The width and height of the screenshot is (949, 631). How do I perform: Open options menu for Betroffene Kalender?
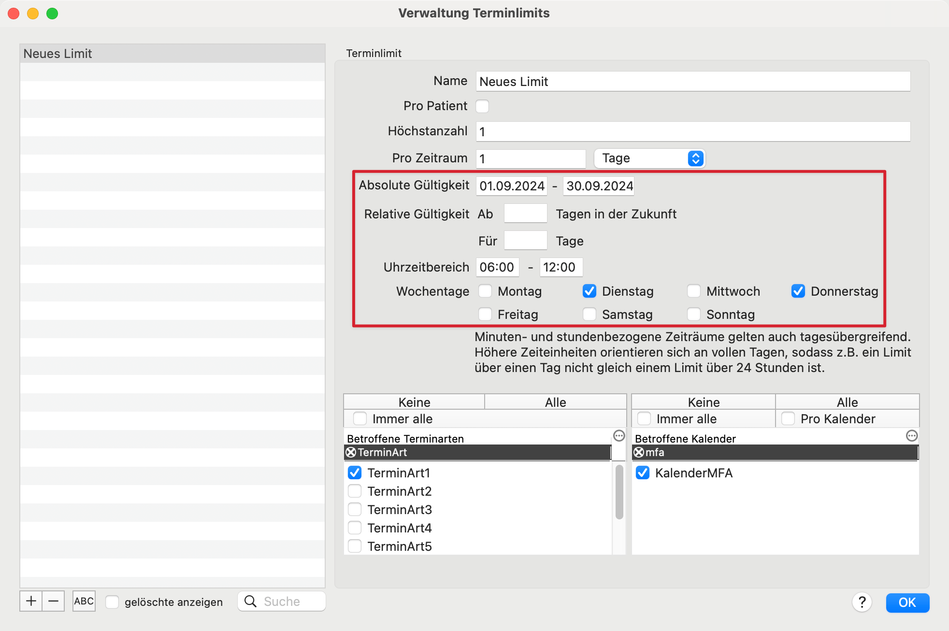coord(912,436)
